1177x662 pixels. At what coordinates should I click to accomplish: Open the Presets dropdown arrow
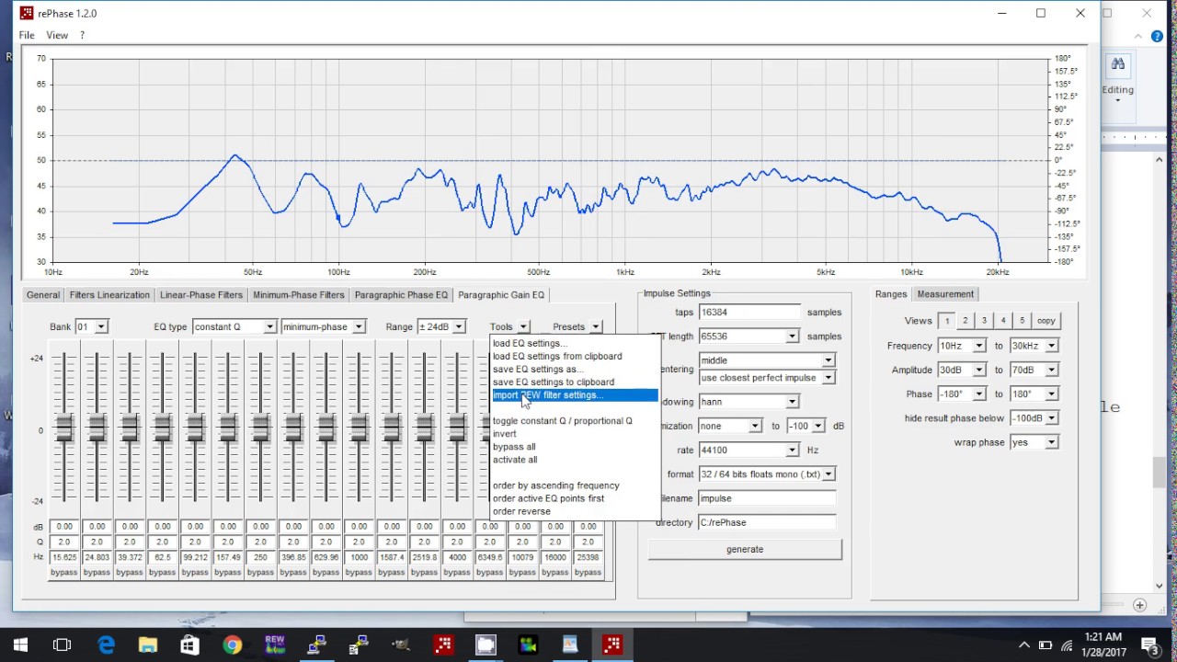(x=595, y=326)
